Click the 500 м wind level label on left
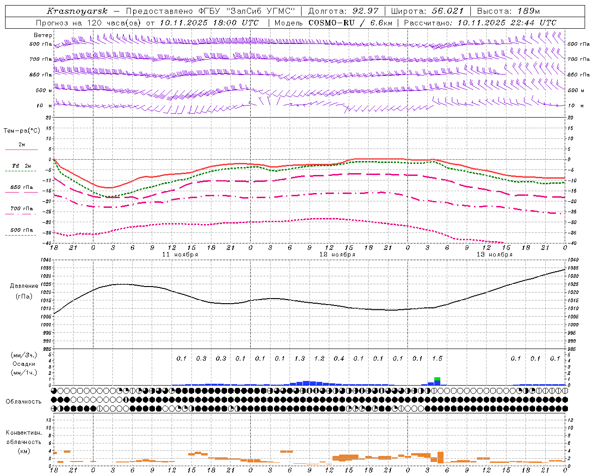592x474 pixels. click(x=44, y=90)
